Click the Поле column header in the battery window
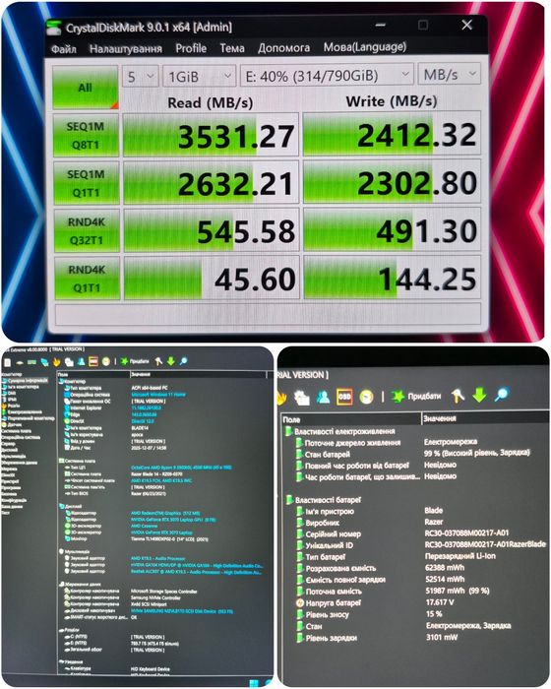 coord(350,419)
